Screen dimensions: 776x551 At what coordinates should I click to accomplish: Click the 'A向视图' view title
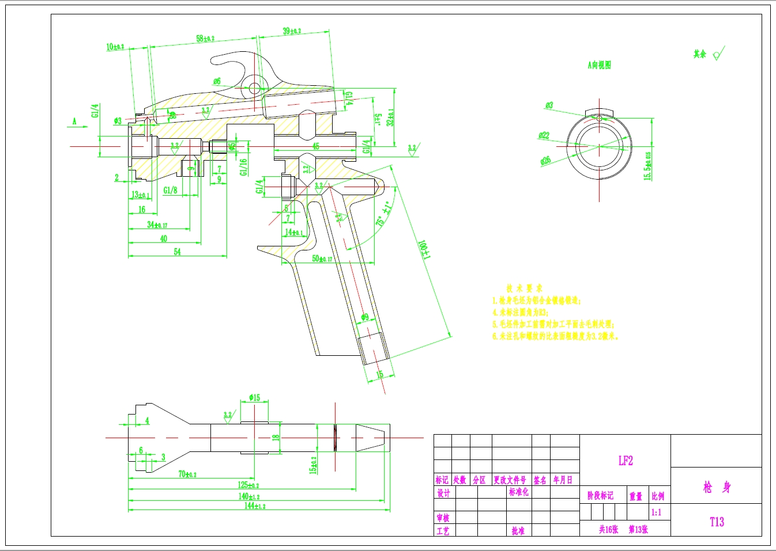[600, 65]
